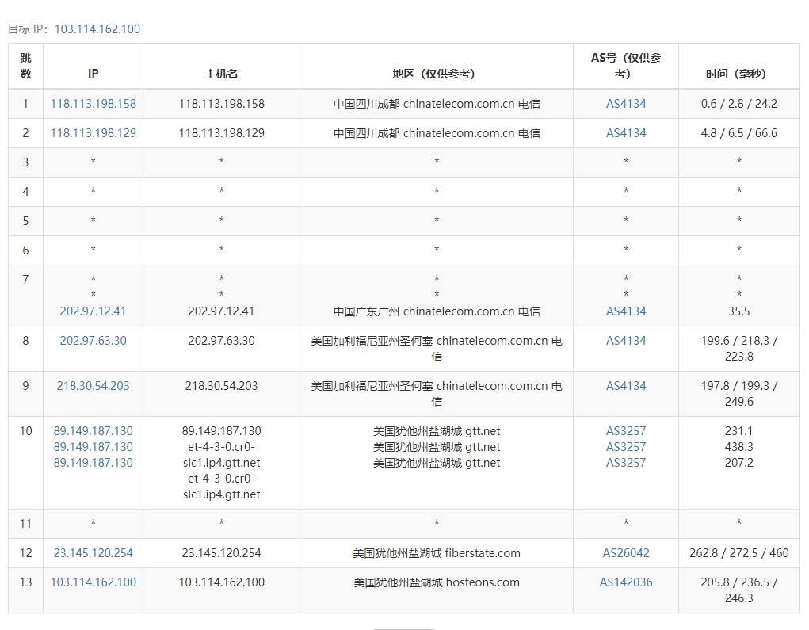
Task: Click AS4134 link in hop 1 row
Action: point(626,104)
